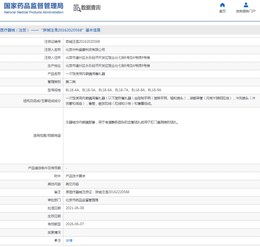The image size is (260, 247).
Task: Click the 第二类 management category value
Action: point(71,82)
